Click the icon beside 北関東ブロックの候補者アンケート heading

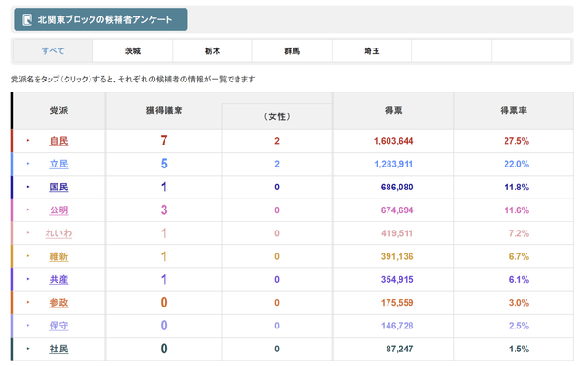[x=27, y=19]
